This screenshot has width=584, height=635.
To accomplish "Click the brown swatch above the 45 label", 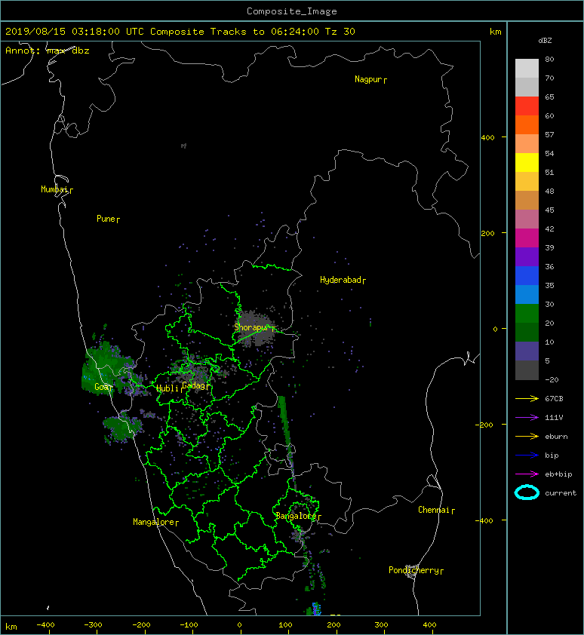I will click(527, 200).
